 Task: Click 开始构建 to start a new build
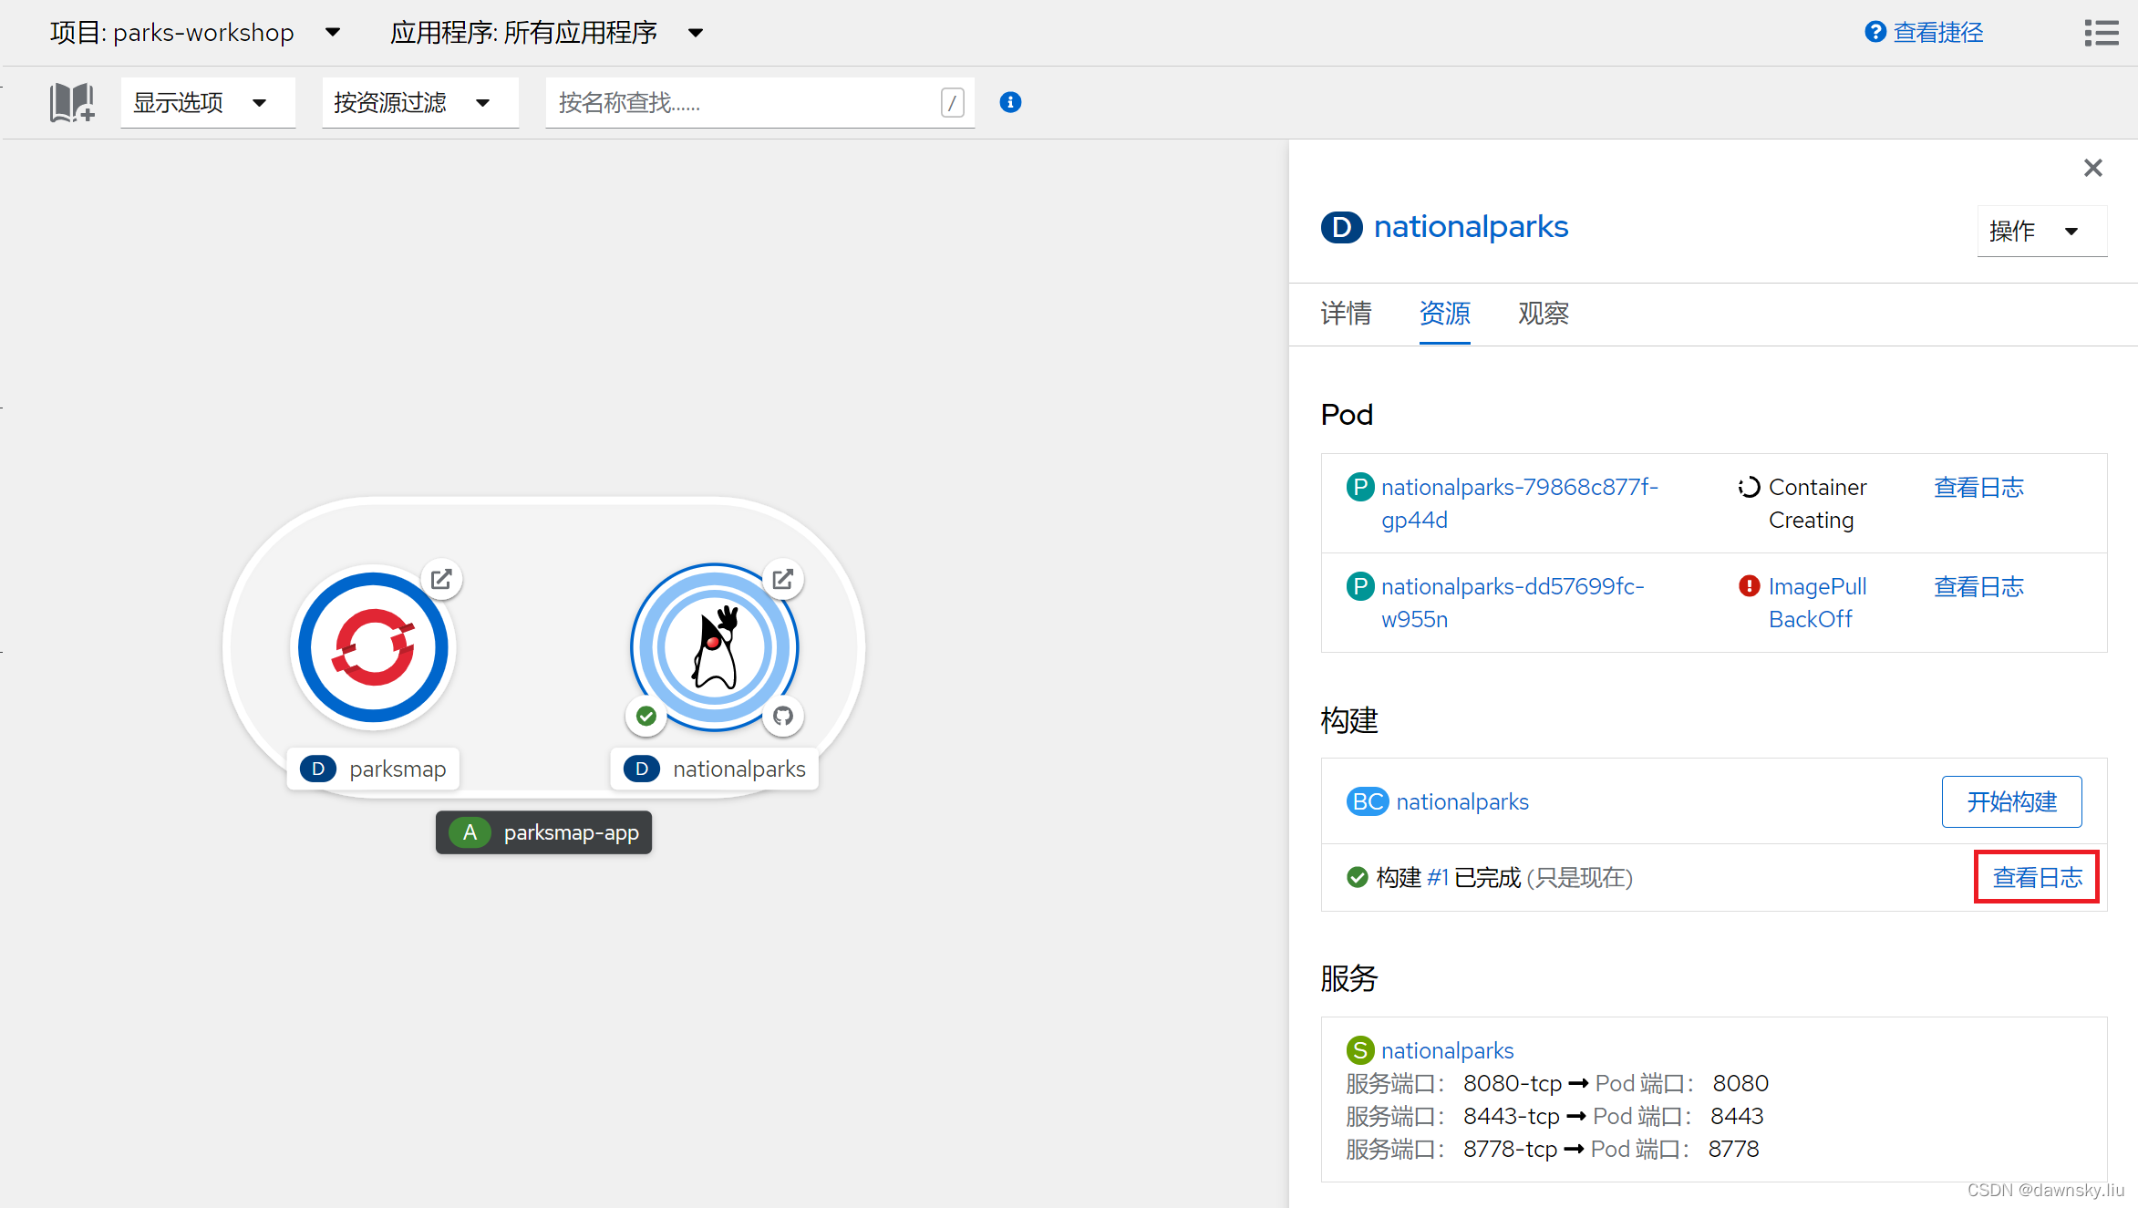click(x=2011, y=801)
